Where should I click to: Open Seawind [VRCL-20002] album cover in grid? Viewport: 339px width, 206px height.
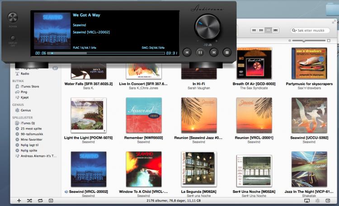89,169
